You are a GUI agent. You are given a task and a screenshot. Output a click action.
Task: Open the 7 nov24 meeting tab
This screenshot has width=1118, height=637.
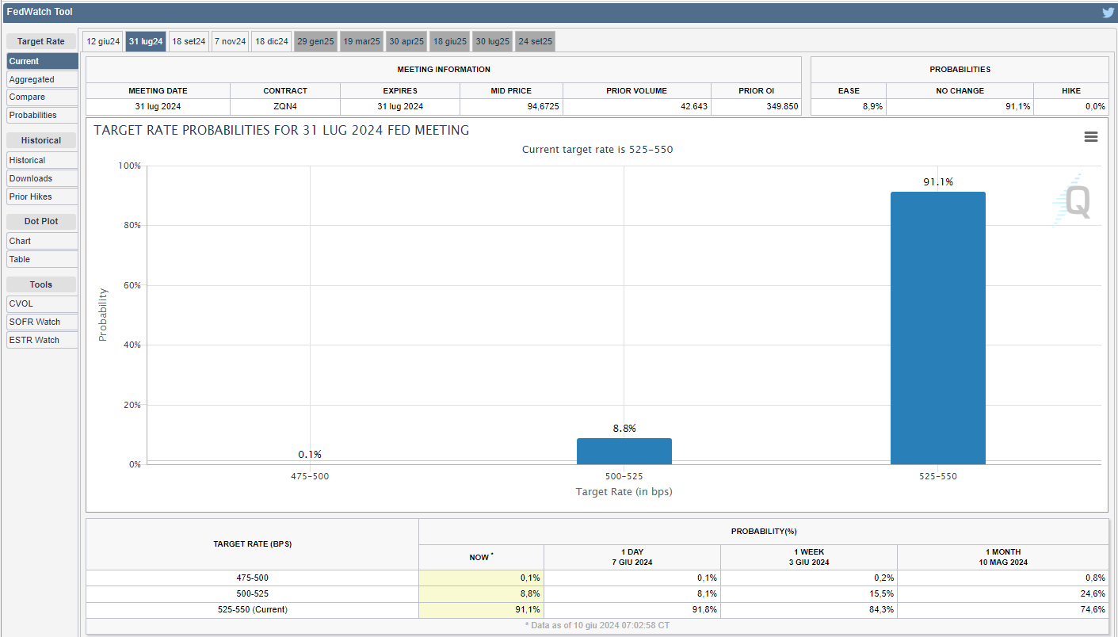coord(230,41)
